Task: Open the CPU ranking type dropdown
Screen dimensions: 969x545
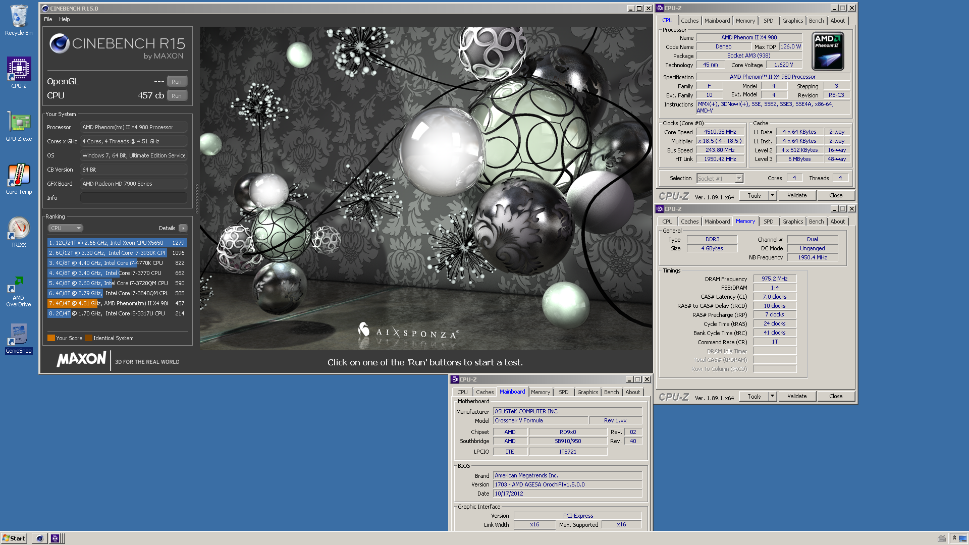Action: click(x=65, y=228)
